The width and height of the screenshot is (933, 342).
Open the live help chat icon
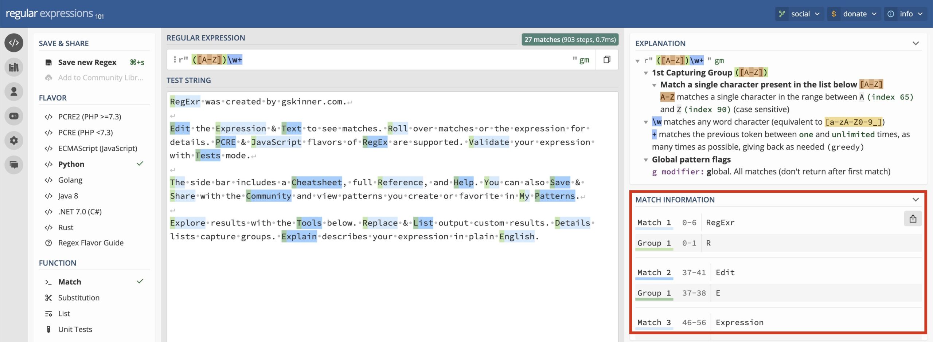point(14,165)
